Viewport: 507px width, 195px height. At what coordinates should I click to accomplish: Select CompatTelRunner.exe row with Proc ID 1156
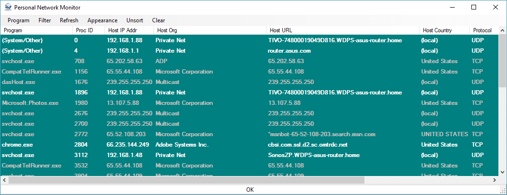point(249,71)
